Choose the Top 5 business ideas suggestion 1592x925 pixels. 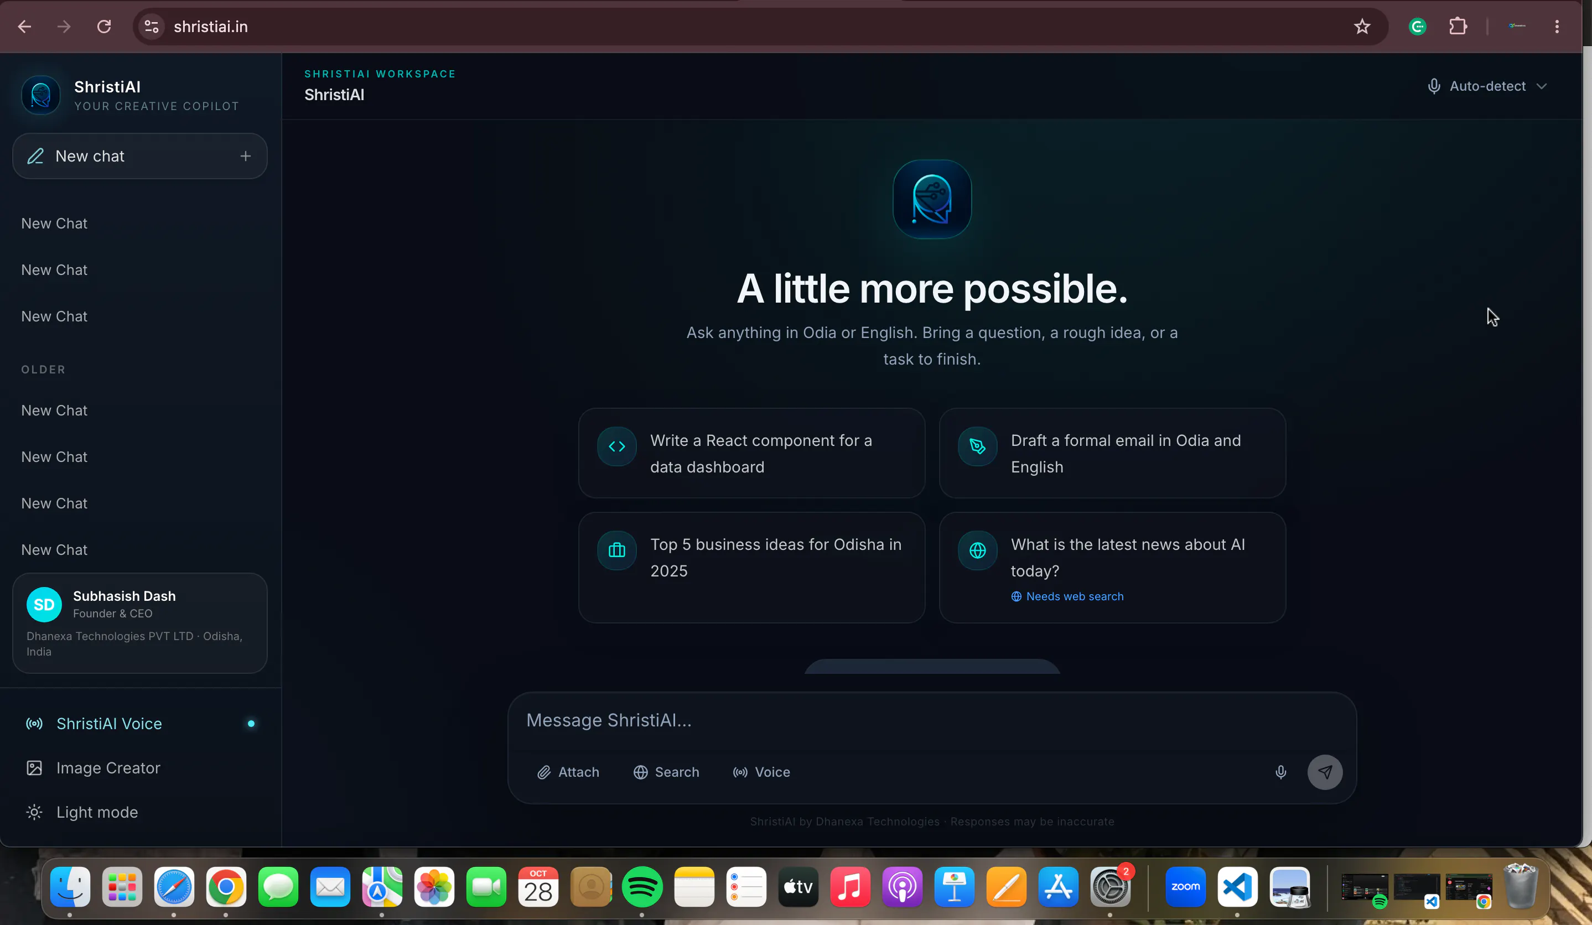click(x=752, y=567)
